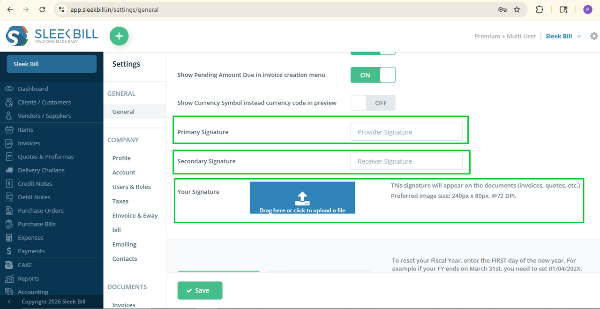Click into the Secondary Signature field
This screenshot has height=309, width=600.
tap(406, 161)
